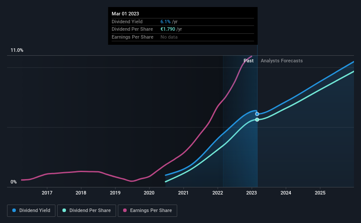Click the pink dot in Earnings Per Share legend

click(125, 210)
